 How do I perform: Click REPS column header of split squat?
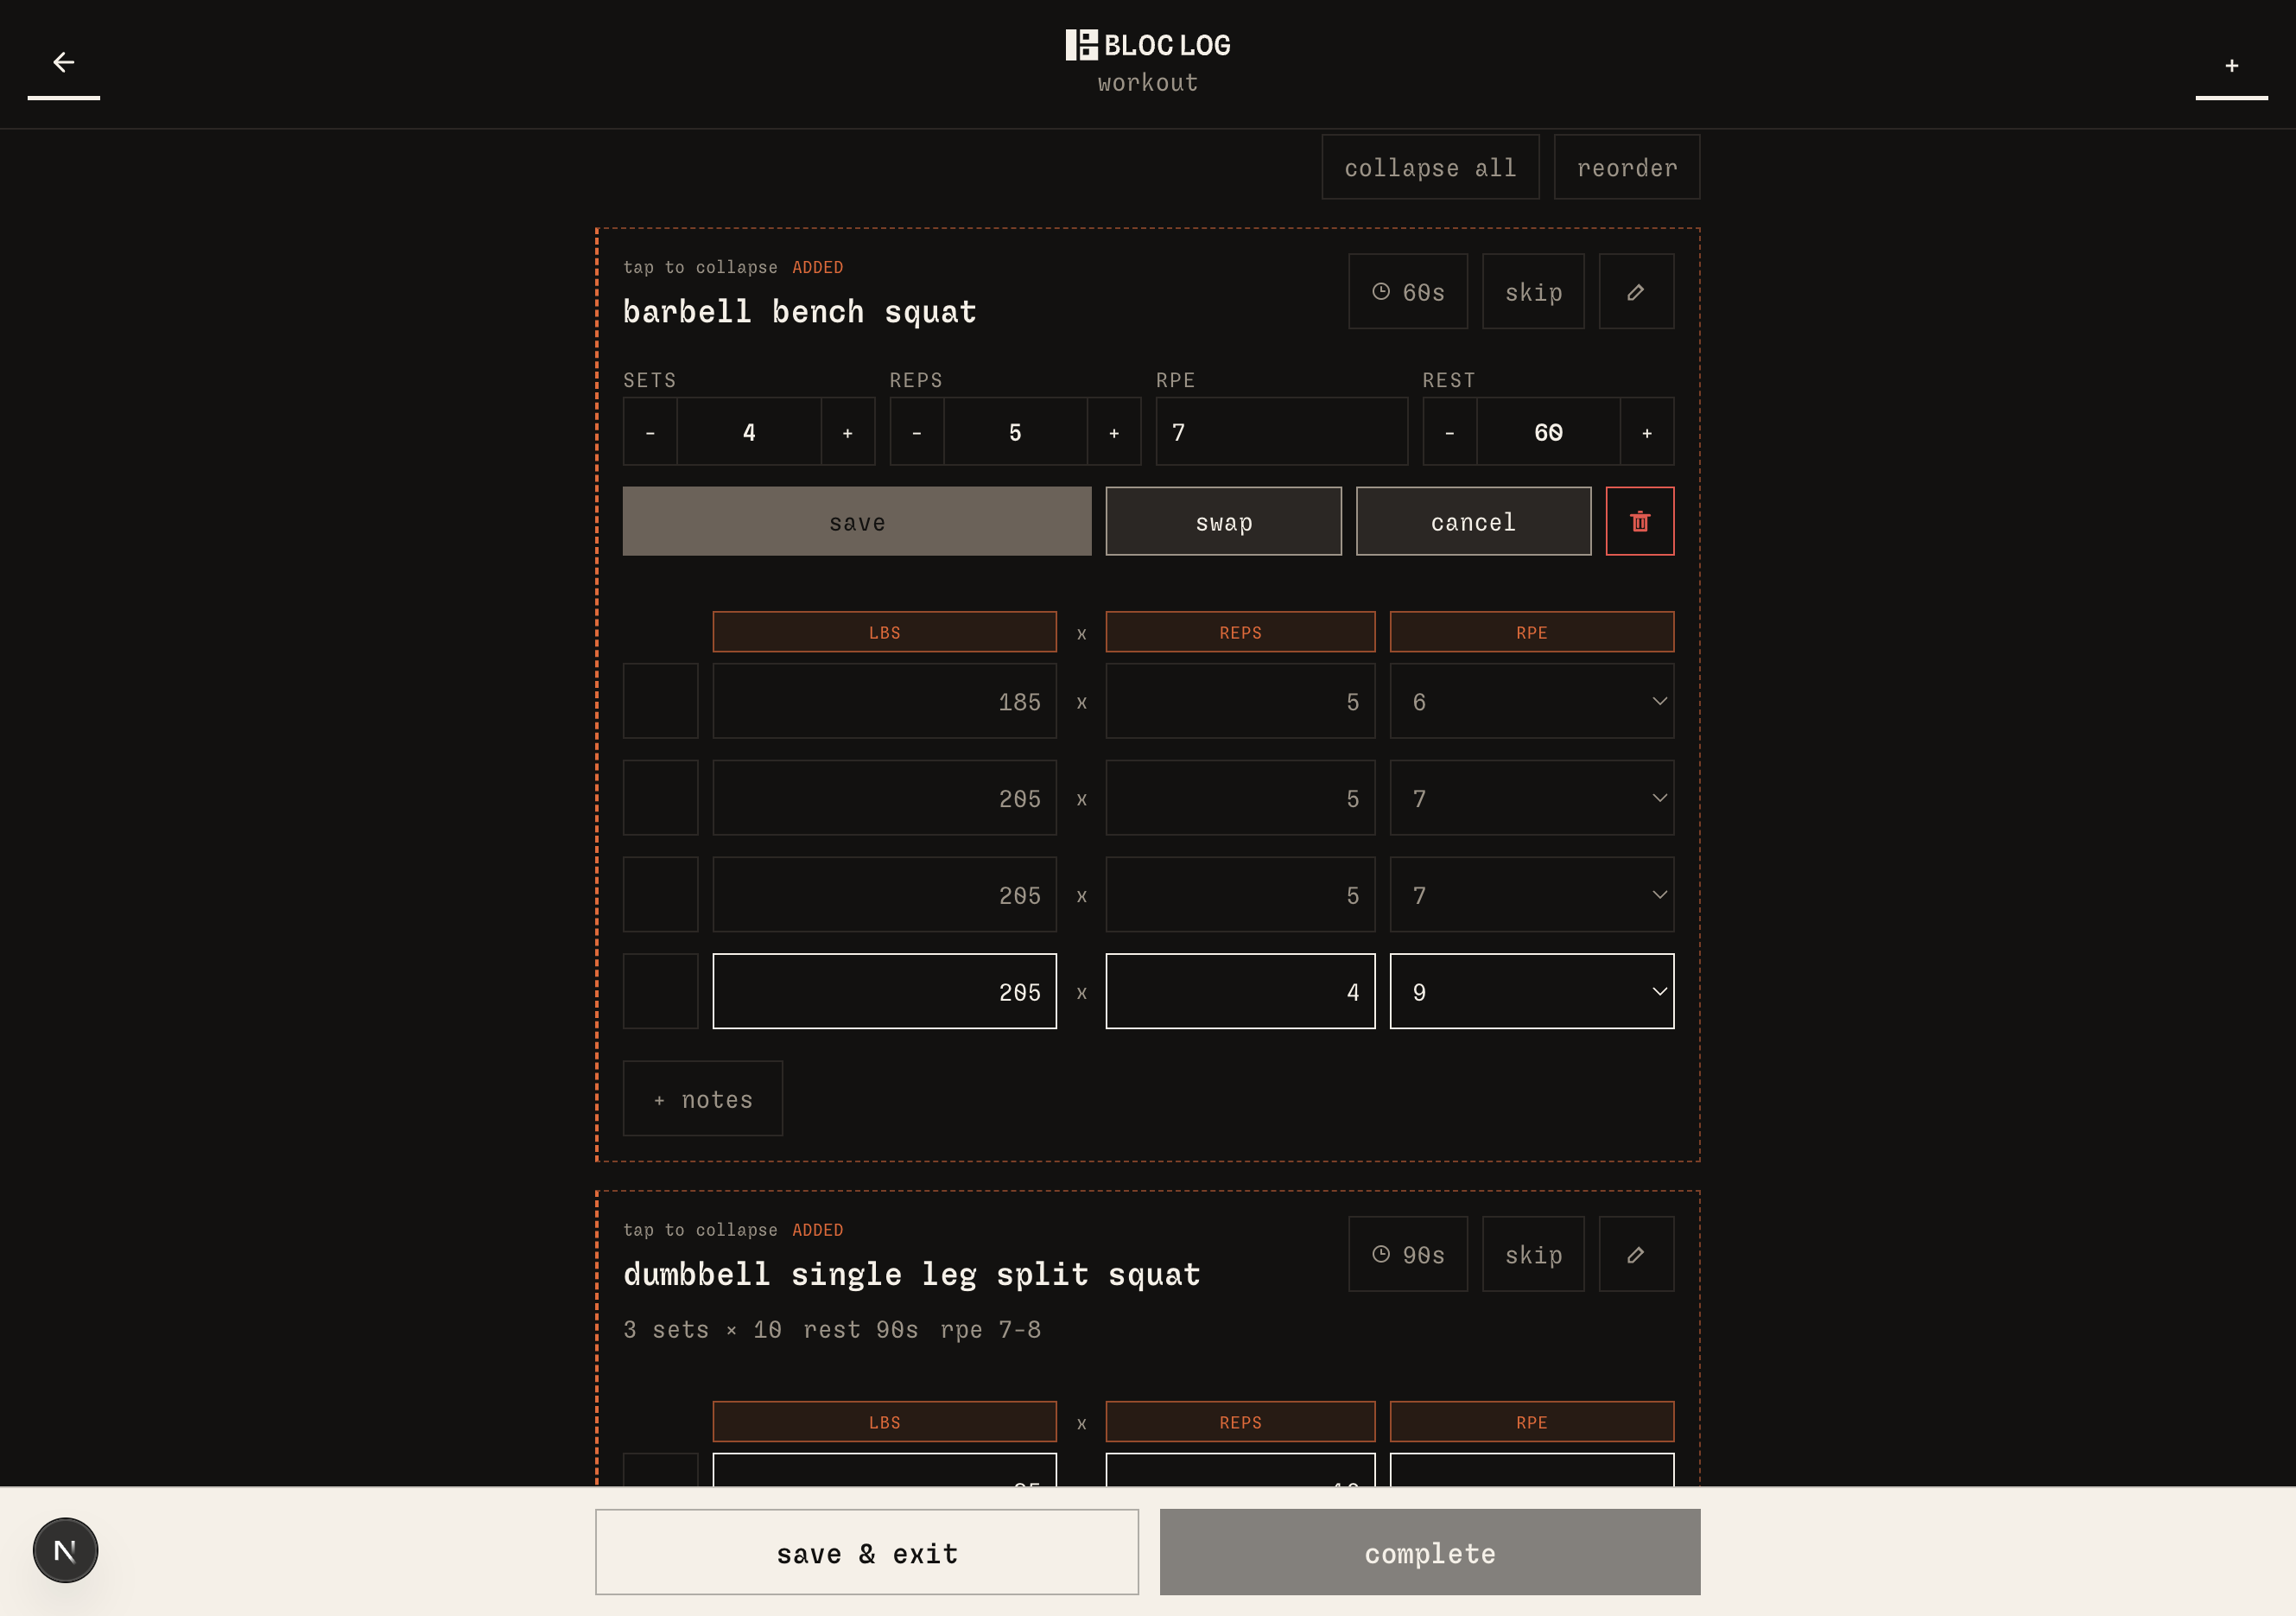(x=1240, y=1421)
